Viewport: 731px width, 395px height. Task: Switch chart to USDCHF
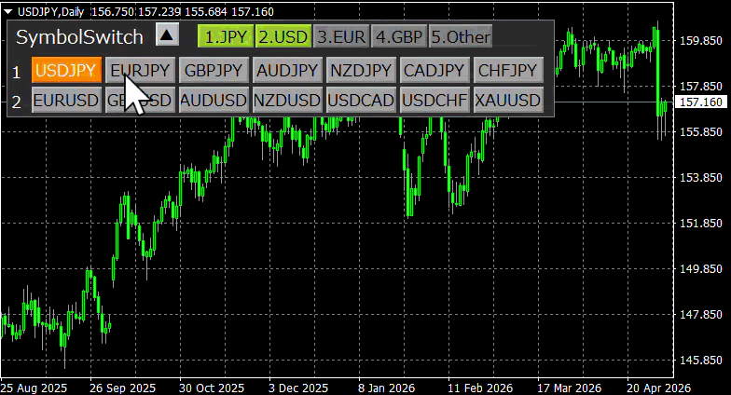pos(434,101)
